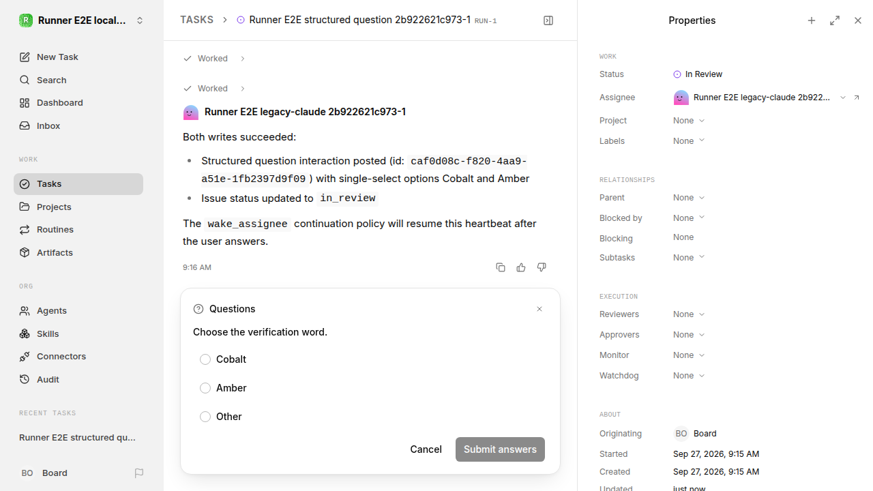Open the Labels None dropdown
This screenshot has height=491, width=873.
pyautogui.click(x=689, y=141)
